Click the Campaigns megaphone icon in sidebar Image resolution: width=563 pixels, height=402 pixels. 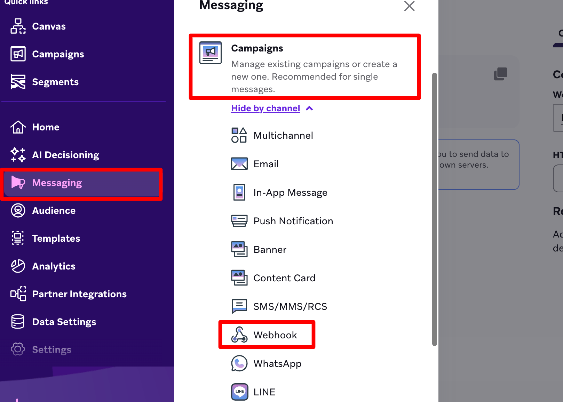[x=18, y=54]
